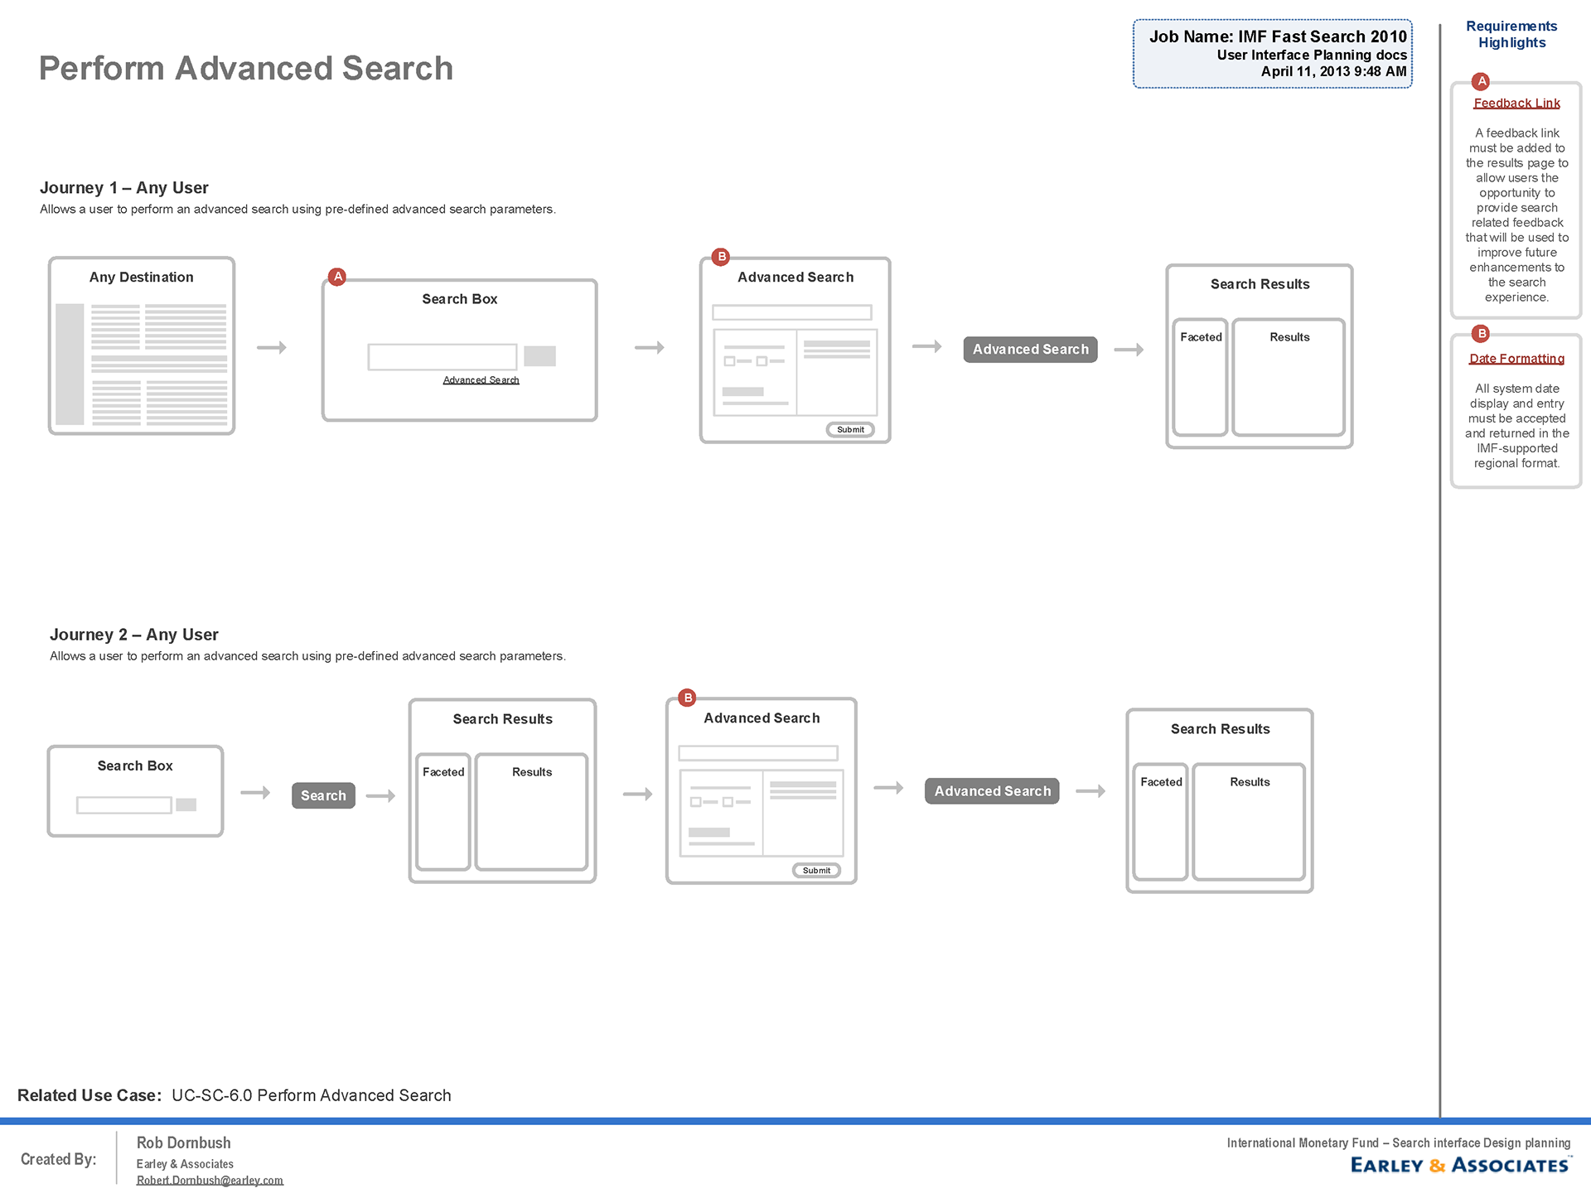Open the Date Formatting heading

pyautogui.click(x=1516, y=359)
